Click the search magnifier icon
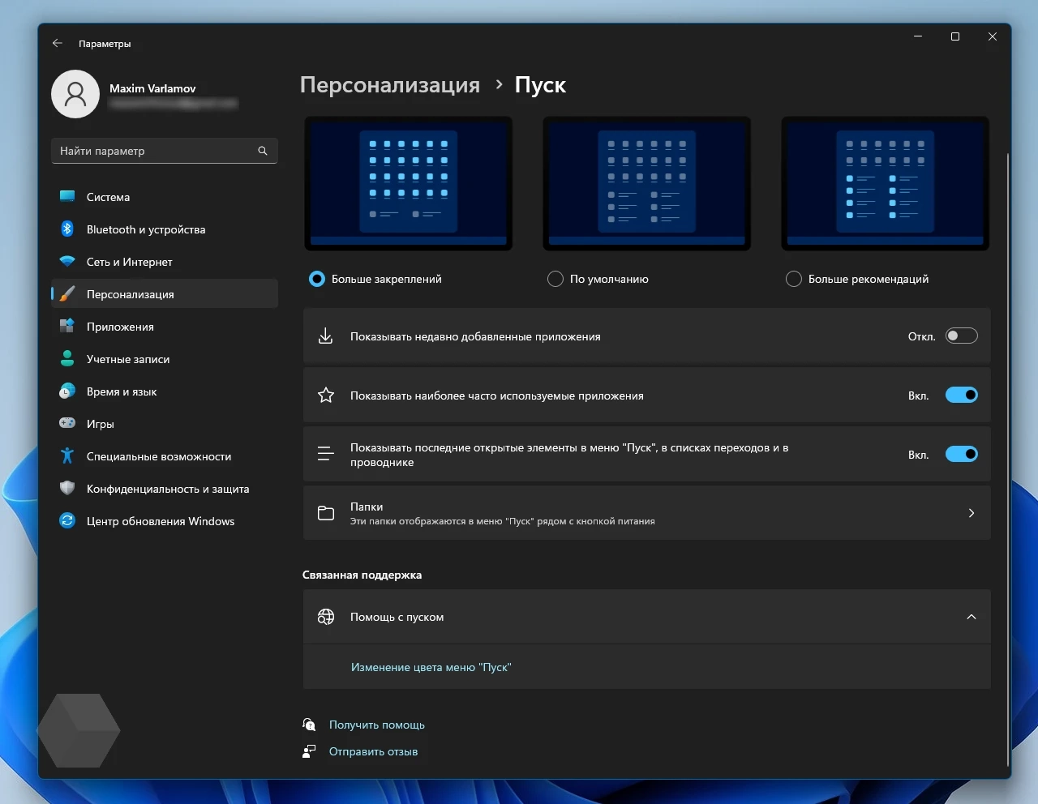 pyautogui.click(x=263, y=151)
